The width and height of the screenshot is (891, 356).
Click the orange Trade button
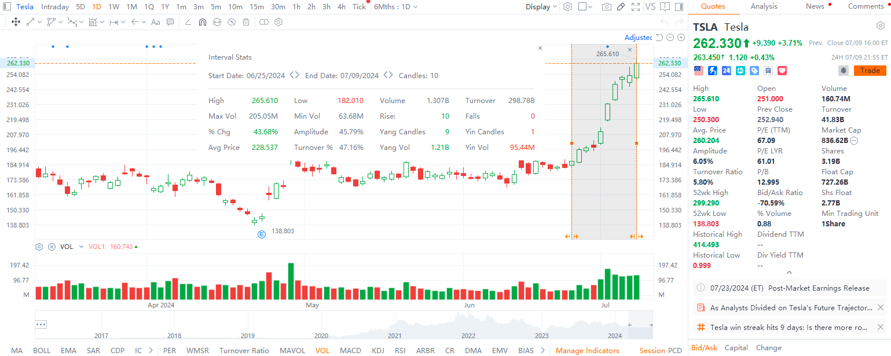[x=870, y=71]
